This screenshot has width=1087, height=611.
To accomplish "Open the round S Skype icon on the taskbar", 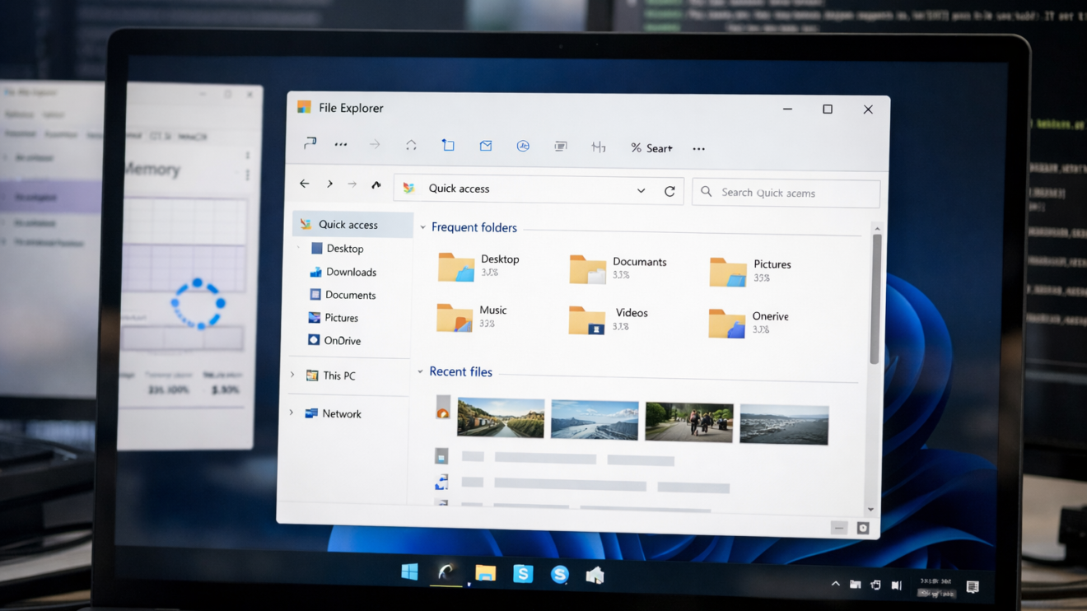I will pyautogui.click(x=560, y=575).
